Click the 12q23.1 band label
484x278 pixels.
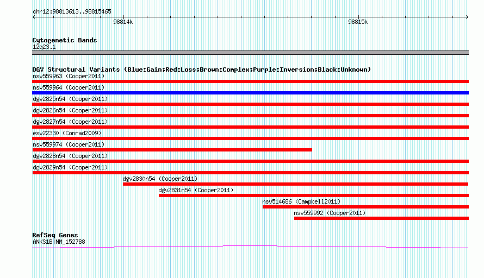coord(44,47)
